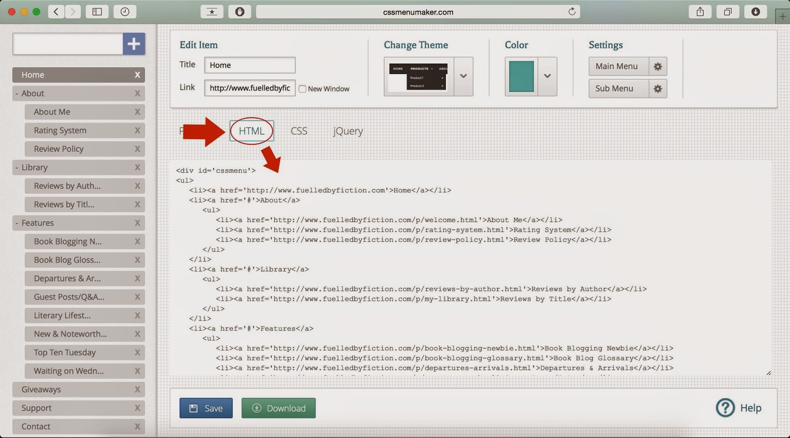Expand the Change Theme dropdown arrow
The width and height of the screenshot is (790, 438).
click(463, 76)
